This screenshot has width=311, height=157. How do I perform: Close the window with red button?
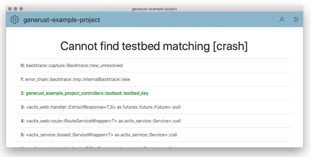(x=10, y=9)
